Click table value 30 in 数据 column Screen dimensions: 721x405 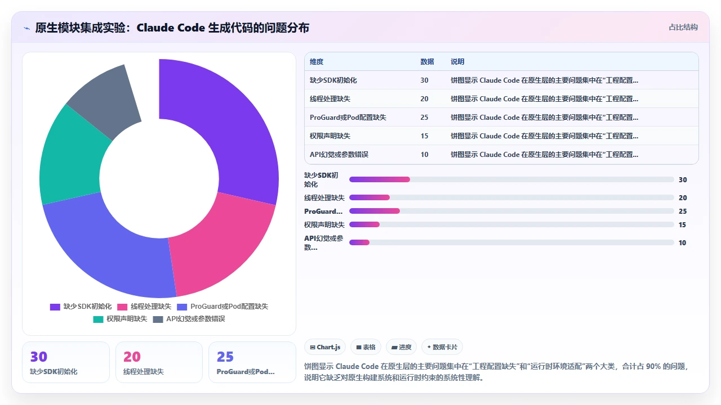pyautogui.click(x=424, y=80)
